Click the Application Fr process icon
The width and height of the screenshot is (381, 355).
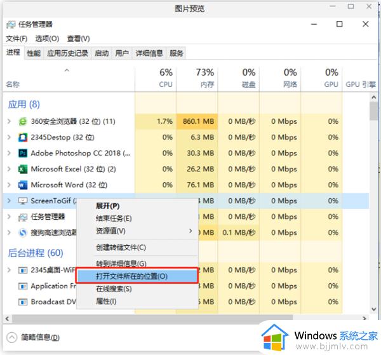click(x=23, y=286)
